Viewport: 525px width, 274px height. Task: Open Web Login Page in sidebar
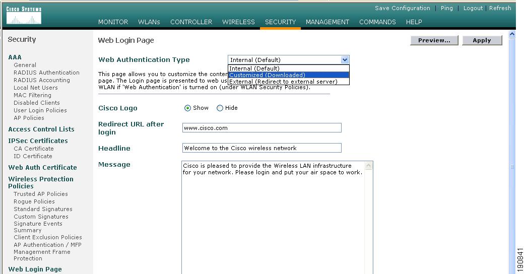(35, 269)
